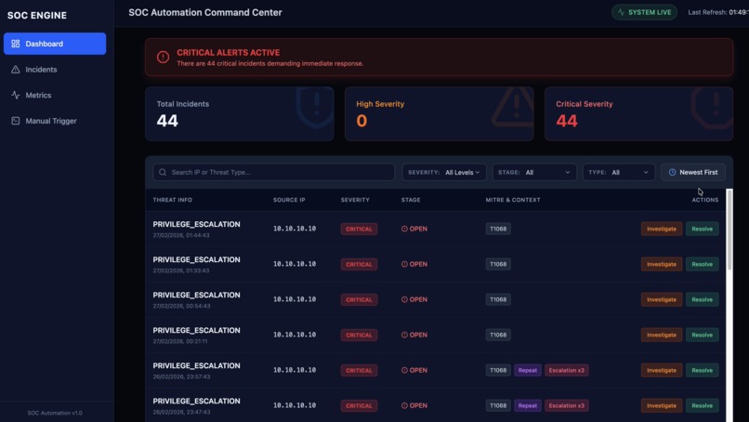Click the SOC ENGINE logo text
749x422 pixels.
pos(37,15)
